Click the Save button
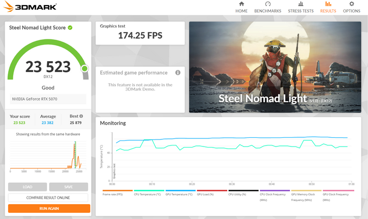 68,187
